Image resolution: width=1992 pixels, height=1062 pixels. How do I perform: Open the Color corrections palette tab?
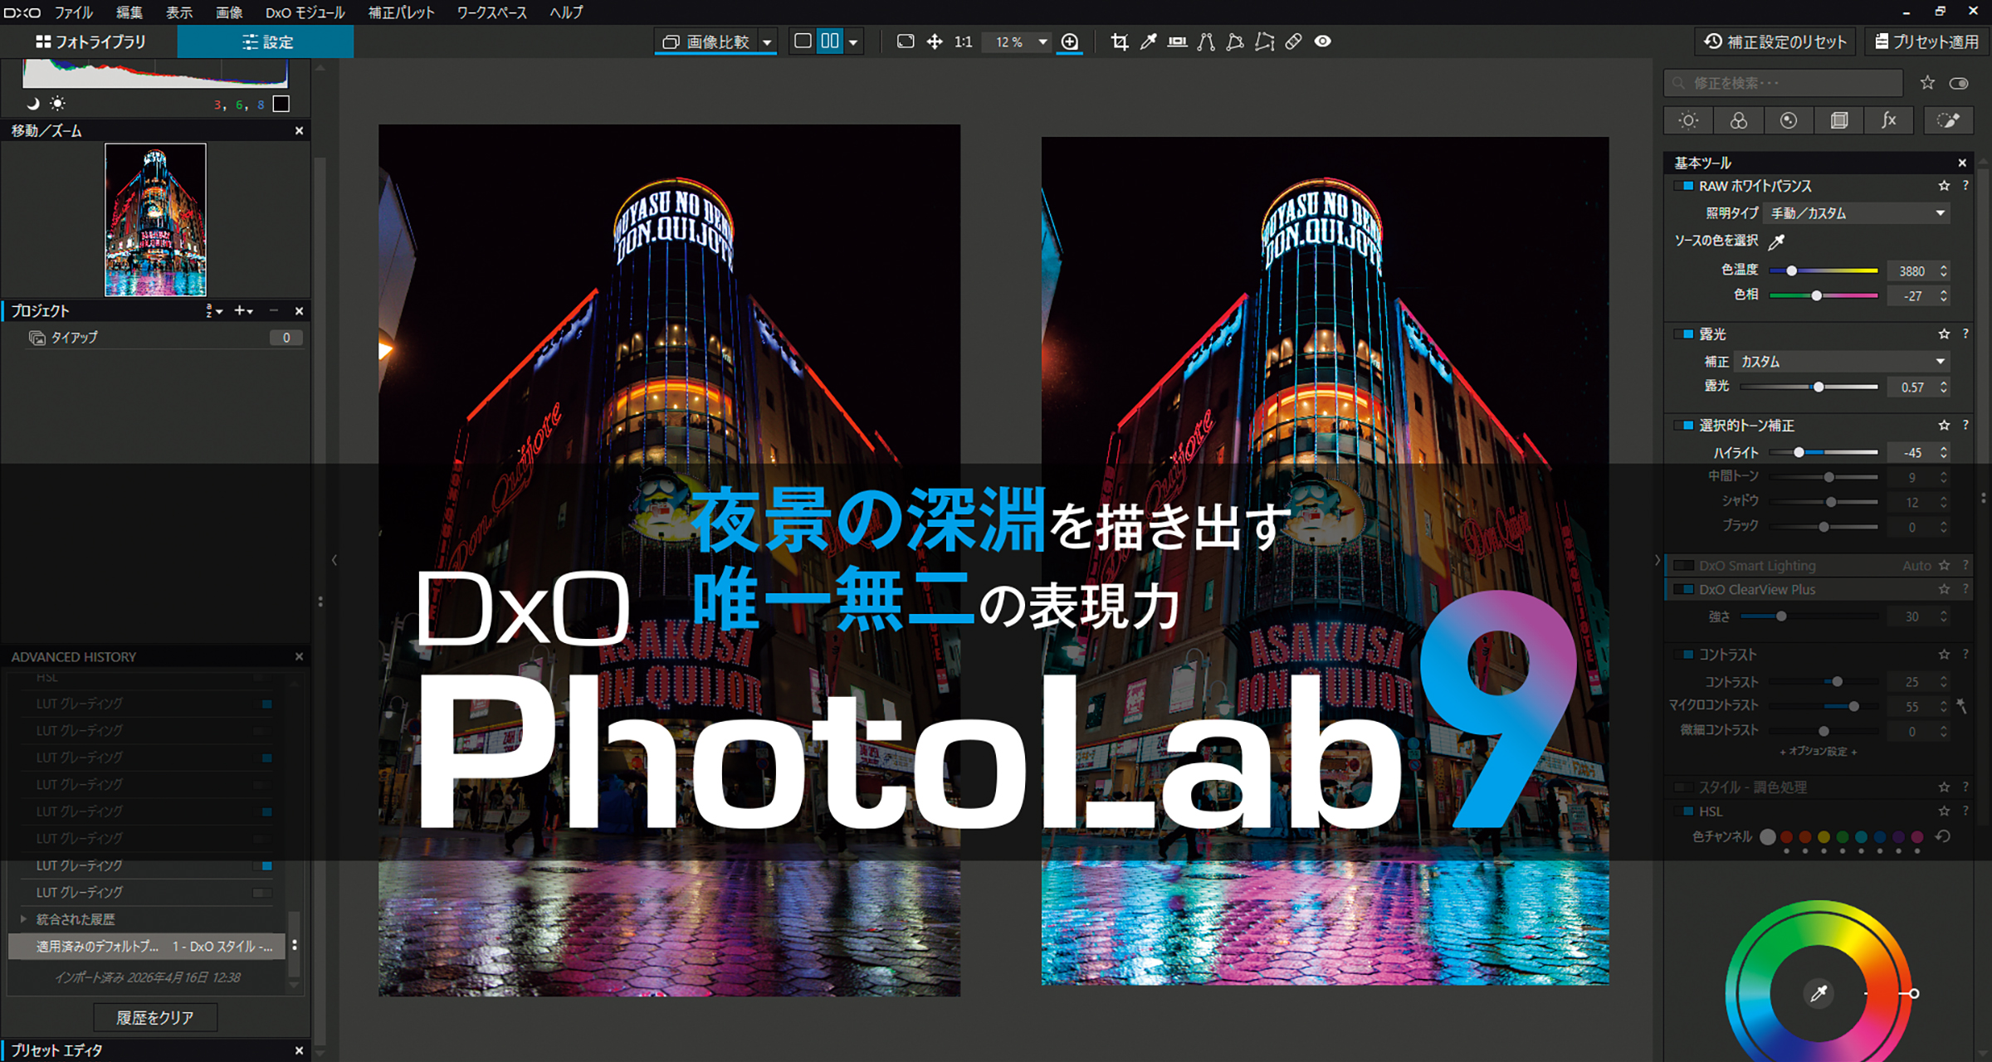1739,120
